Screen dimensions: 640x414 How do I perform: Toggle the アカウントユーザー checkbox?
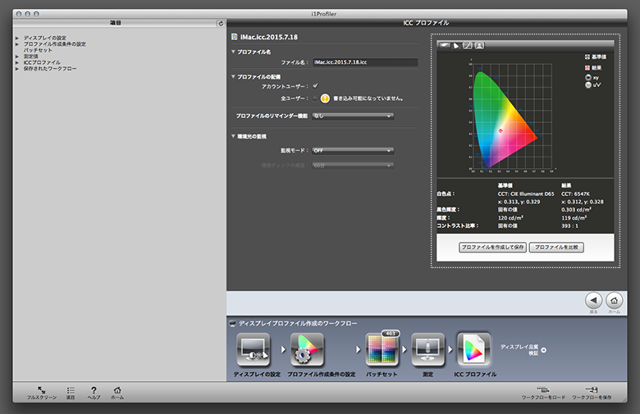pyautogui.click(x=315, y=85)
